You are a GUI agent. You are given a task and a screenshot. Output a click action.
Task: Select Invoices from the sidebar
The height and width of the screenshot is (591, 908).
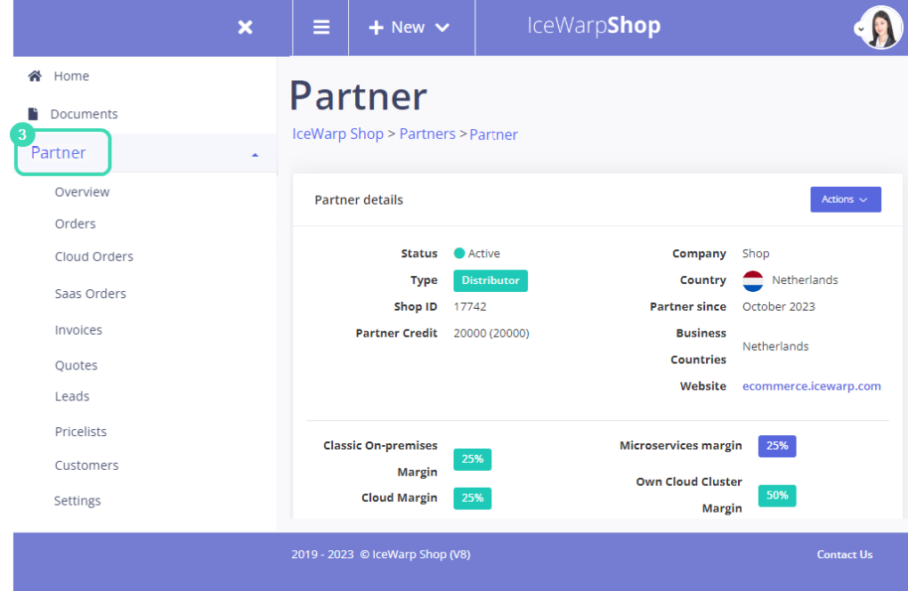(x=78, y=330)
